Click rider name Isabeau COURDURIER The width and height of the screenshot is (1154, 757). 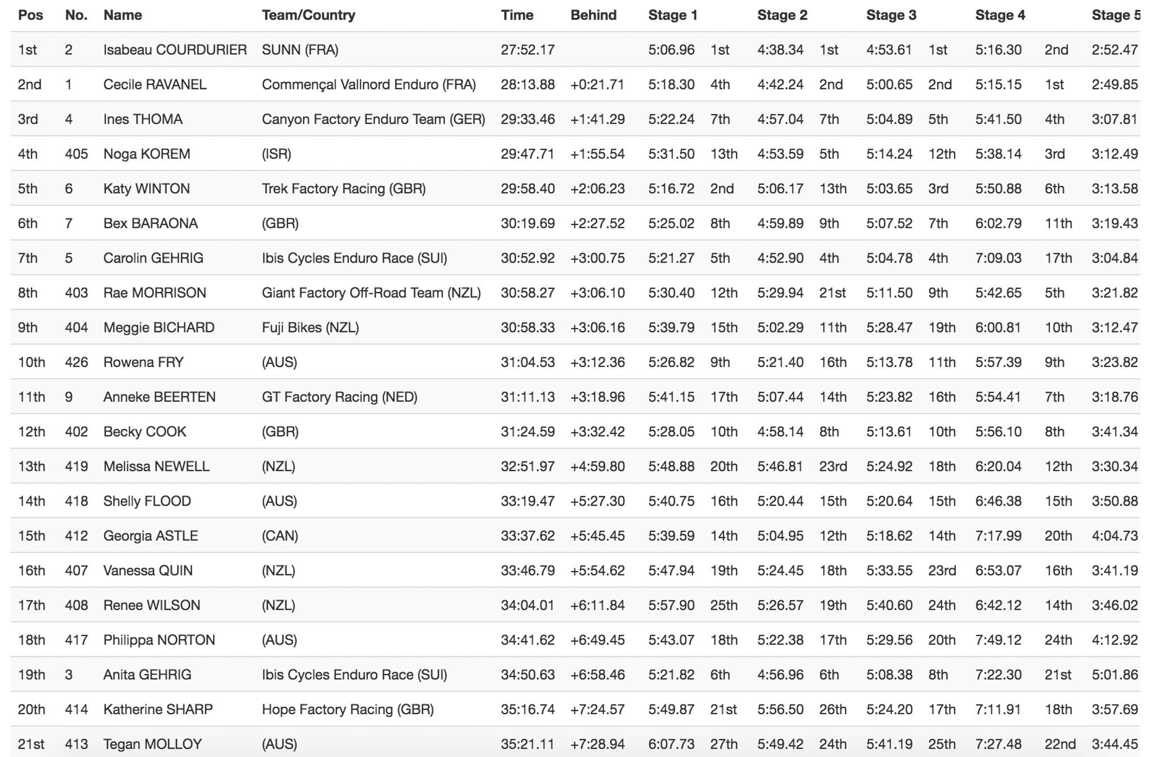[175, 50]
